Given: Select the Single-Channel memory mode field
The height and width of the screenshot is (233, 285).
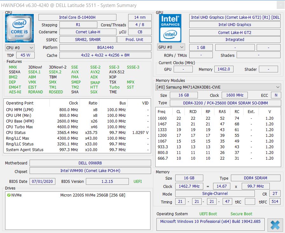Looking at the screenshot, I should [215, 194].
